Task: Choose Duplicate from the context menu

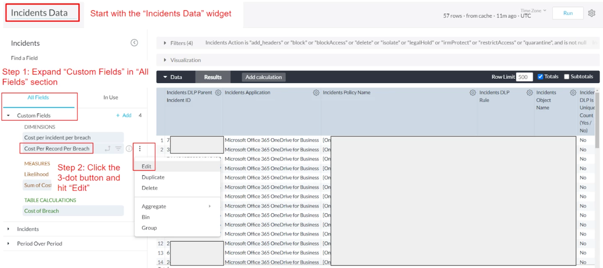Action: (x=177, y=177)
